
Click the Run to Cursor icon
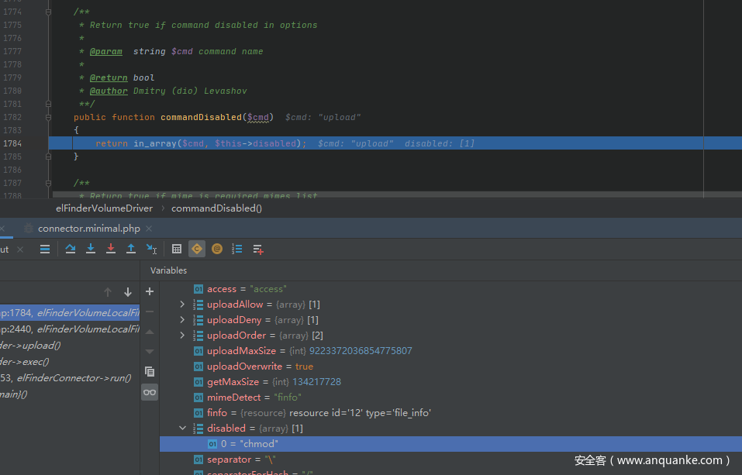point(151,249)
